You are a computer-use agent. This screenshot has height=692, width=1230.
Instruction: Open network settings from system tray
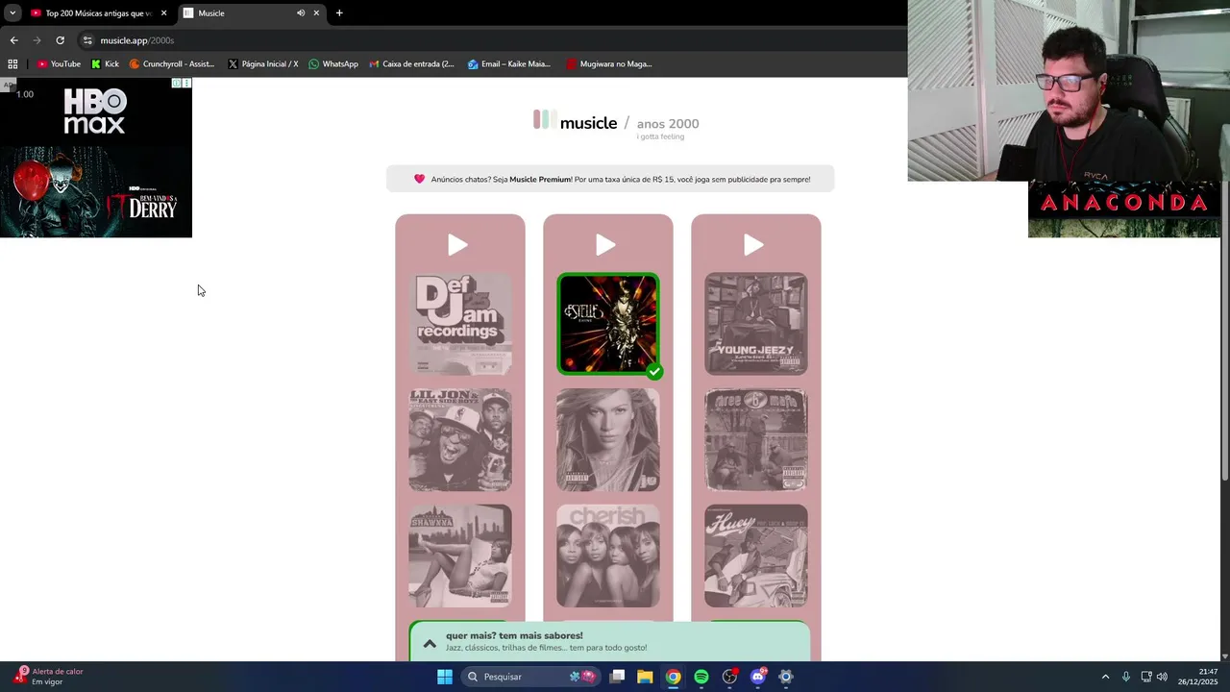[1146, 677]
